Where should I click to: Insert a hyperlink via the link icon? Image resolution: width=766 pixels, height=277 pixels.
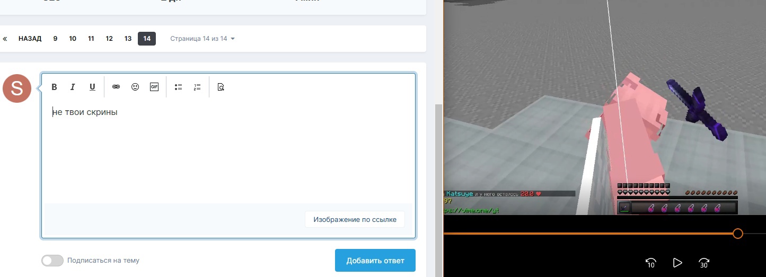[116, 87]
